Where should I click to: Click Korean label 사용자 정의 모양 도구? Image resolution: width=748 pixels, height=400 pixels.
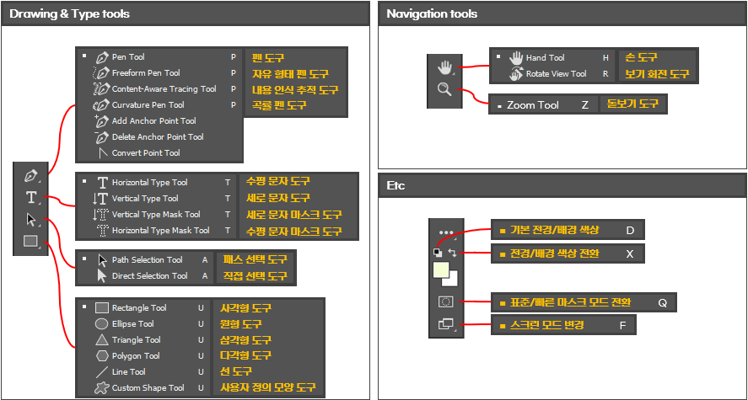point(268,387)
